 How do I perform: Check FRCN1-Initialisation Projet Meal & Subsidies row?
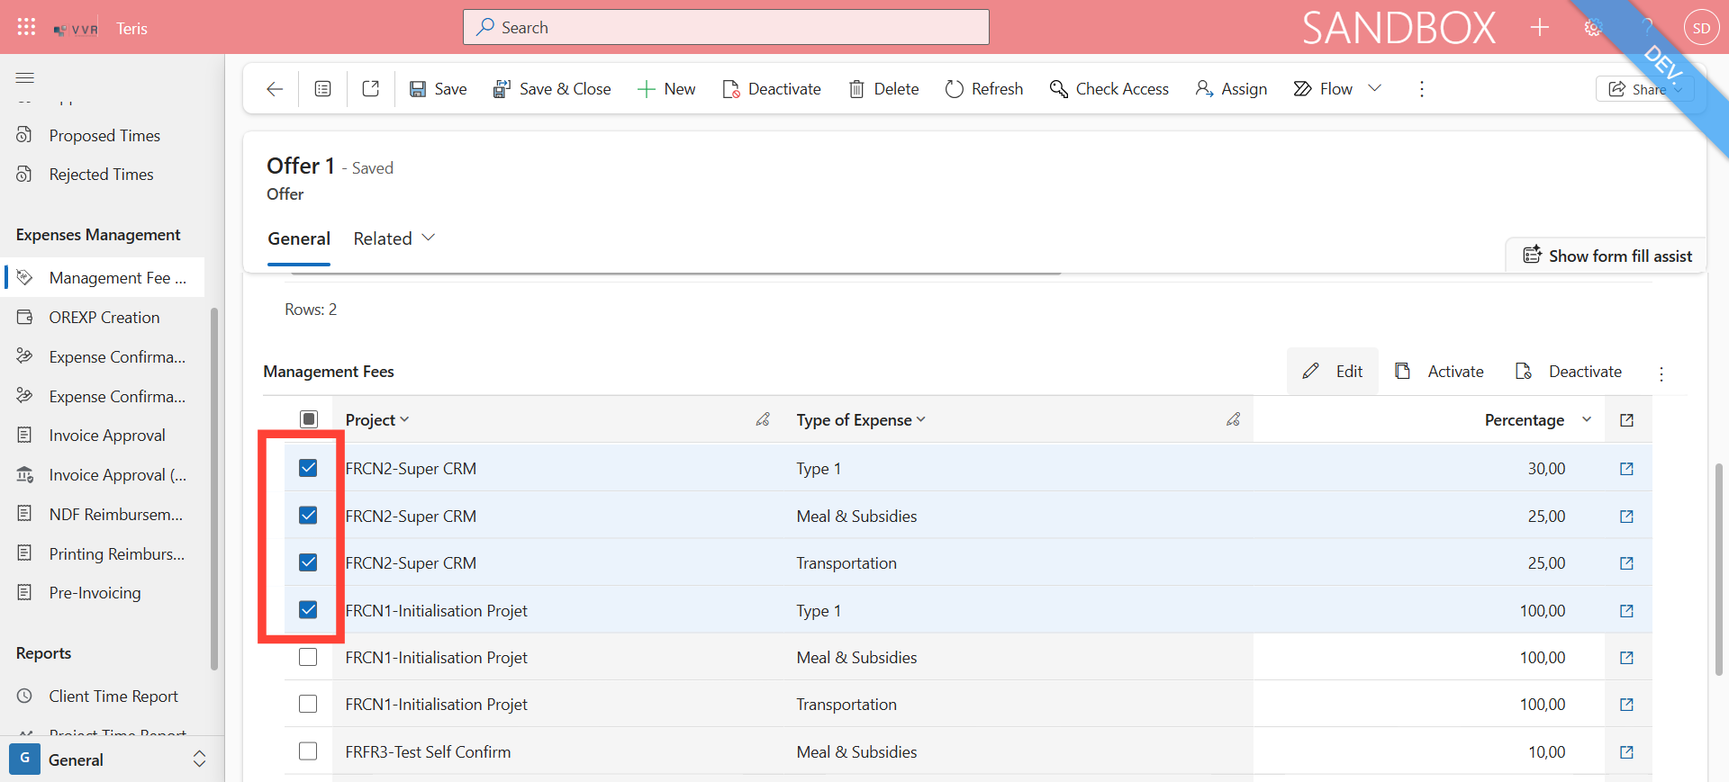(308, 657)
